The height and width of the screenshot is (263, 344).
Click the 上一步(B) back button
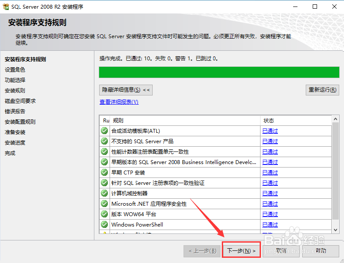(x=202, y=250)
